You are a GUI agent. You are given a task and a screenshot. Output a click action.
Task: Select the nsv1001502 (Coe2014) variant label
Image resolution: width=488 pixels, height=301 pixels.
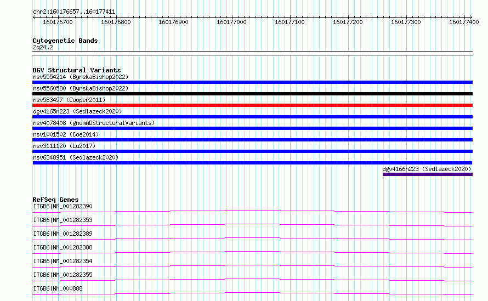(66, 134)
